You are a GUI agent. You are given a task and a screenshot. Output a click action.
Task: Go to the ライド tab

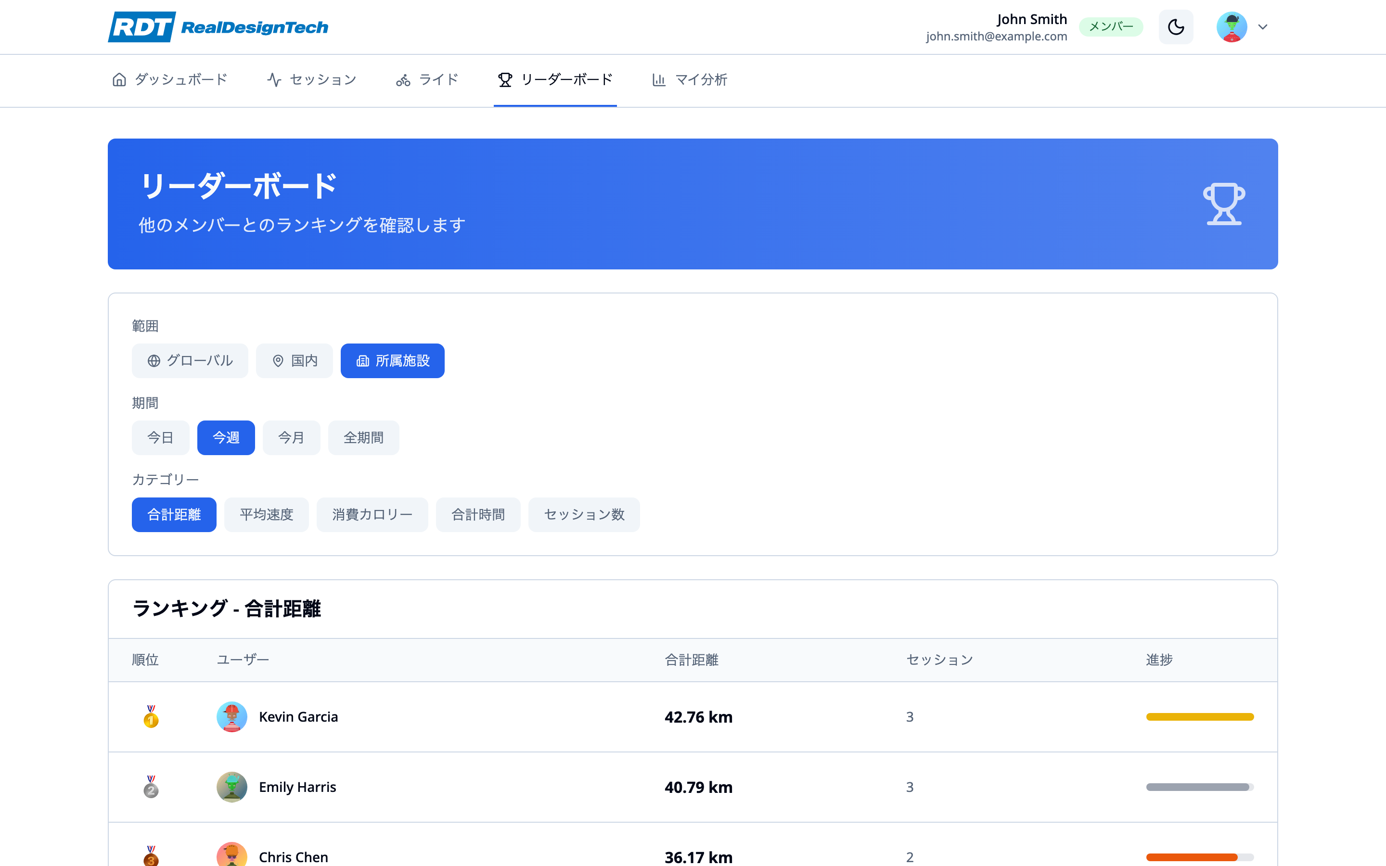pos(427,79)
